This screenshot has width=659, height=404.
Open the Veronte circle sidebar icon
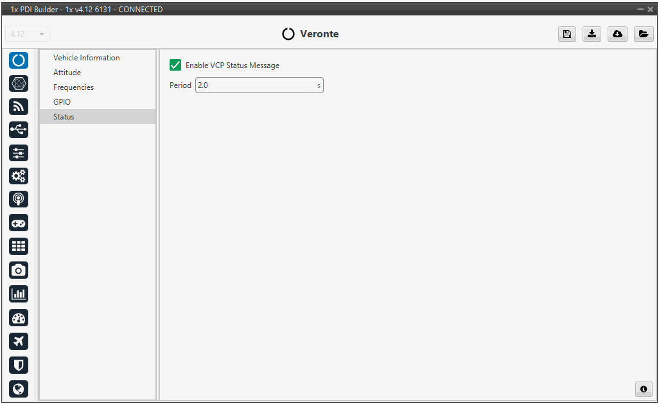point(19,60)
